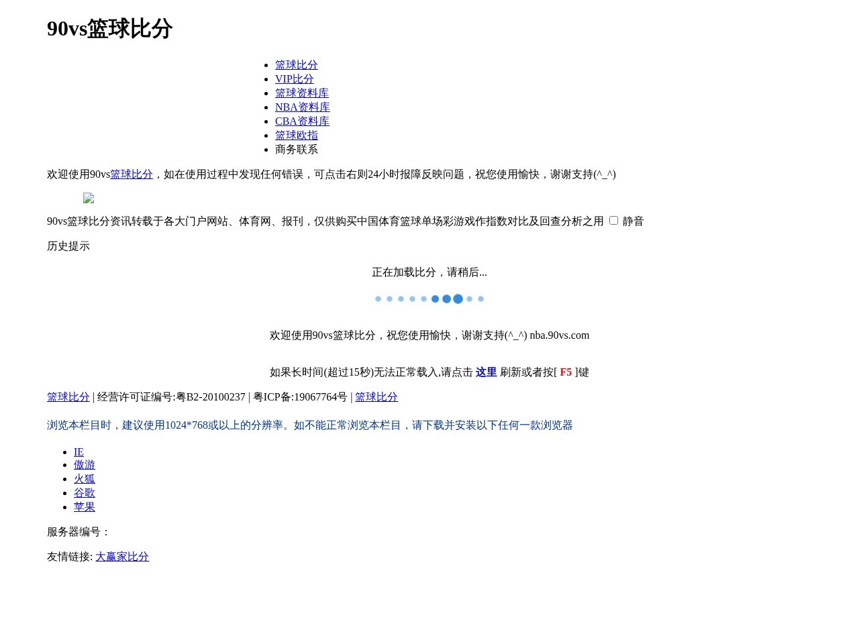Open the 篮球比分 navigation link
This screenshot has width=859, height=644.
(296, 64)
